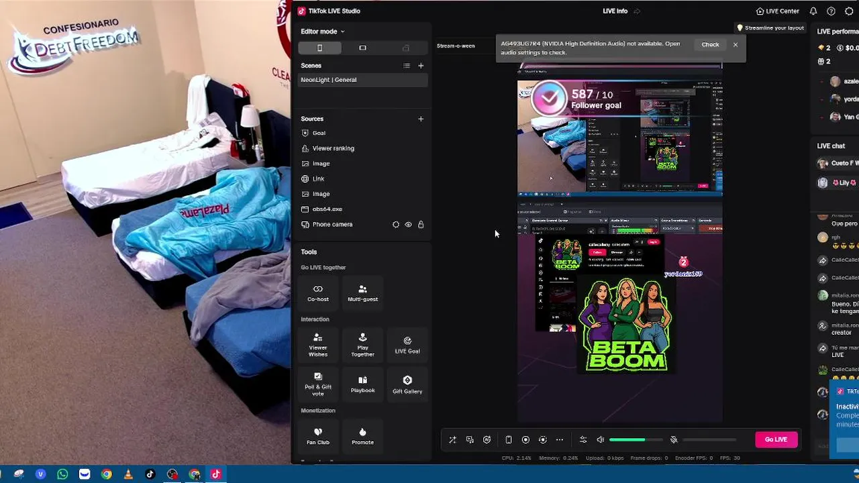Select portrait phone layout mode
Viewport: 859px width, 483px height.
319,48
